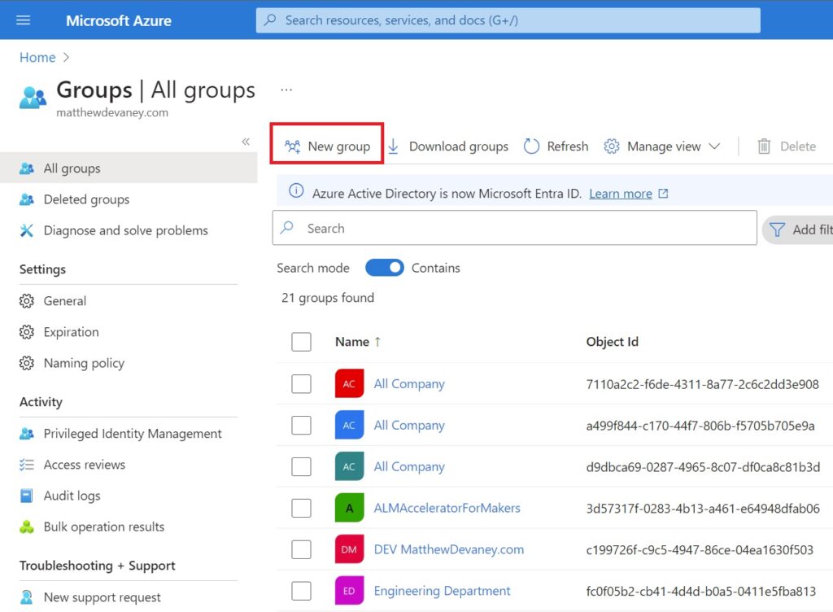This screenshot has width=833, height=612.
Task: Toggle the Search mode Contains switch
Action: (384, 268)
